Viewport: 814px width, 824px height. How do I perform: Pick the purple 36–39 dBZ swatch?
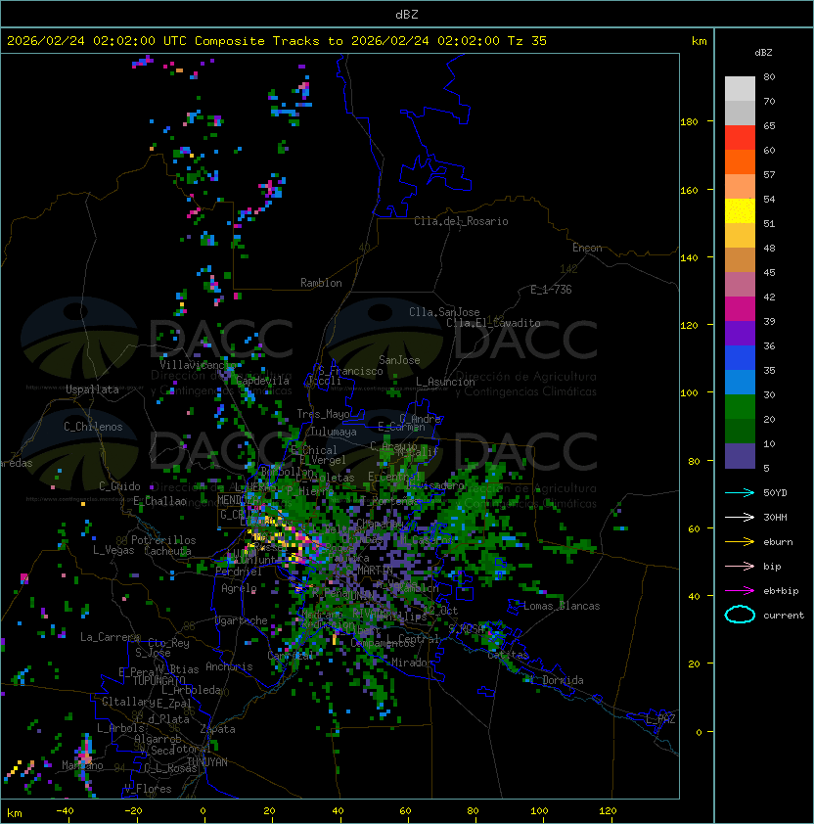(x=740, y=333)
